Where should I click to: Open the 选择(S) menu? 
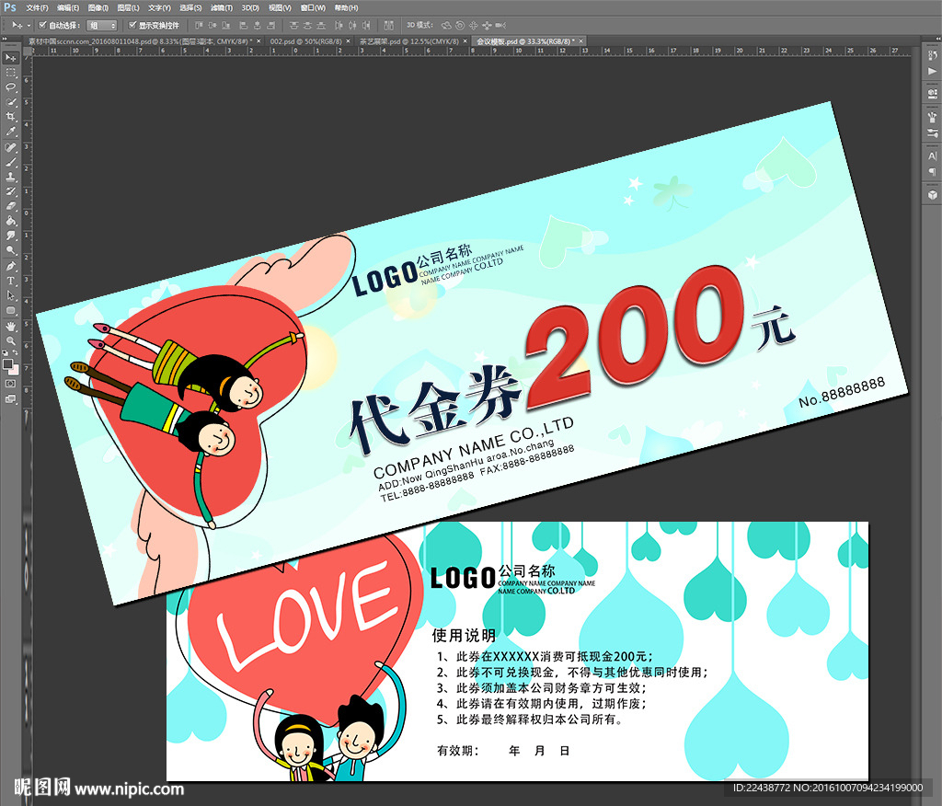pyautogui.click(x=190, y=7)
